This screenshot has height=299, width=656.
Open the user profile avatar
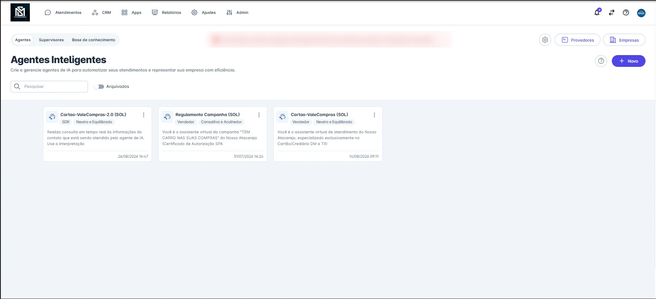point(641,13)
